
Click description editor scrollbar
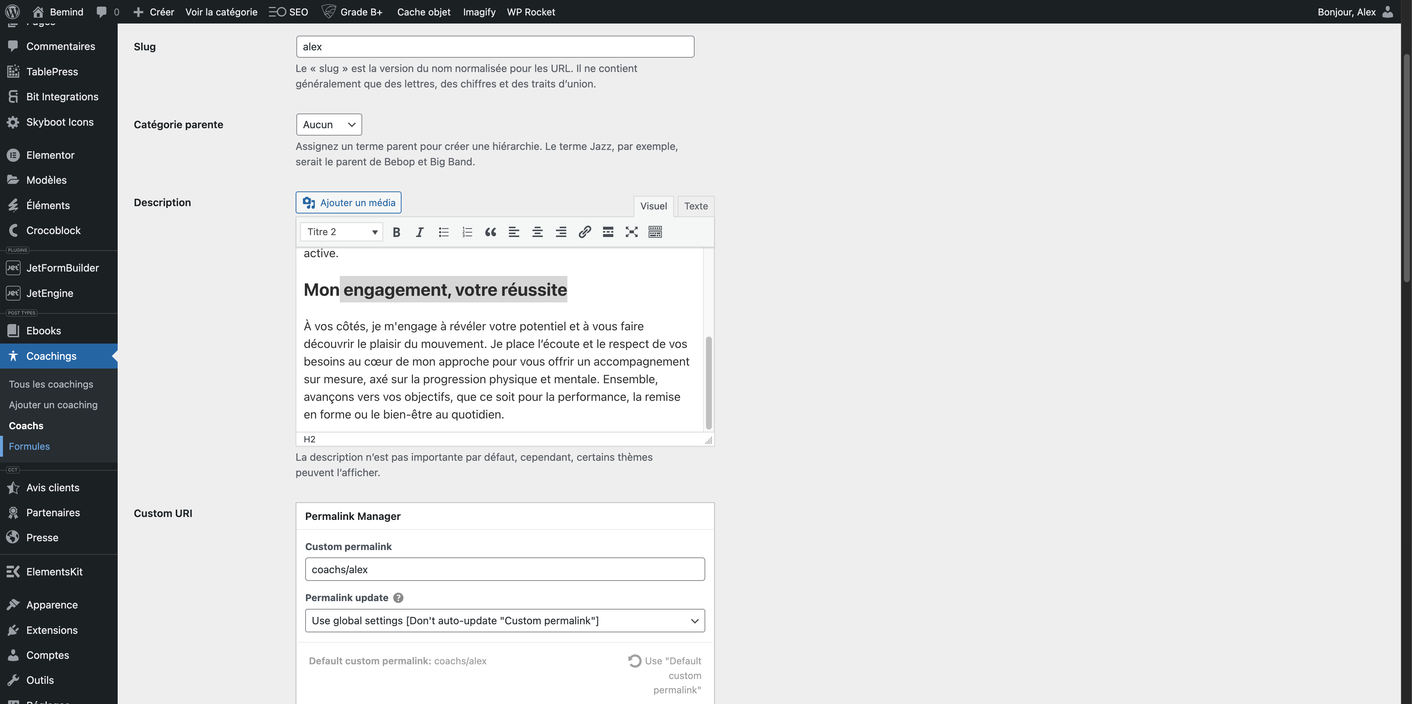tap(709, 382)
